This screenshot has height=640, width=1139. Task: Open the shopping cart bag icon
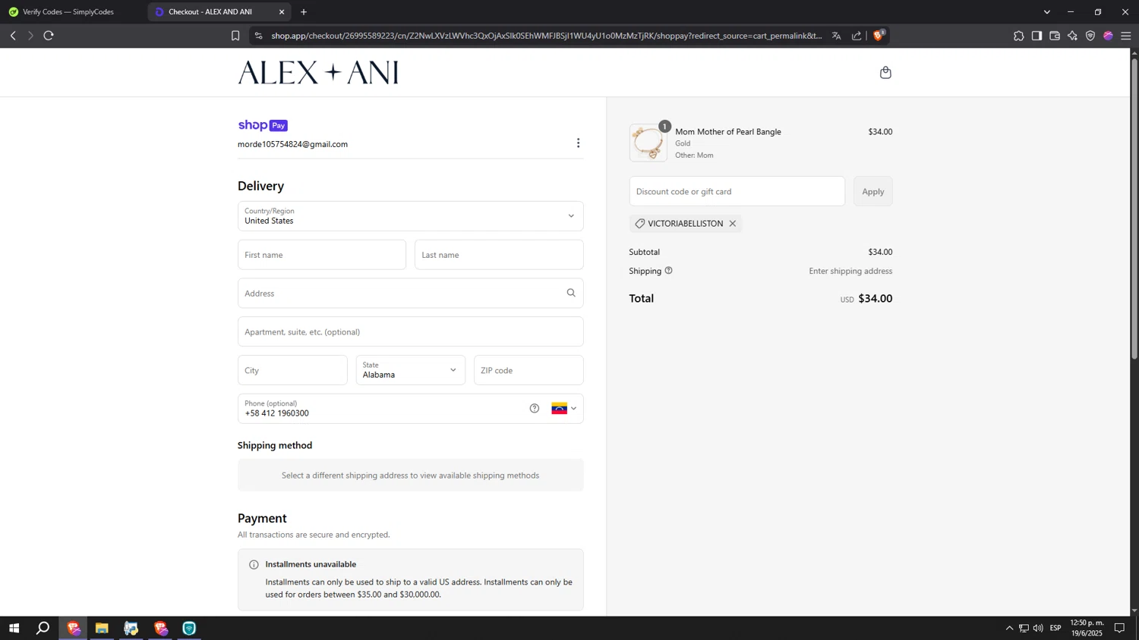(885, 73)
